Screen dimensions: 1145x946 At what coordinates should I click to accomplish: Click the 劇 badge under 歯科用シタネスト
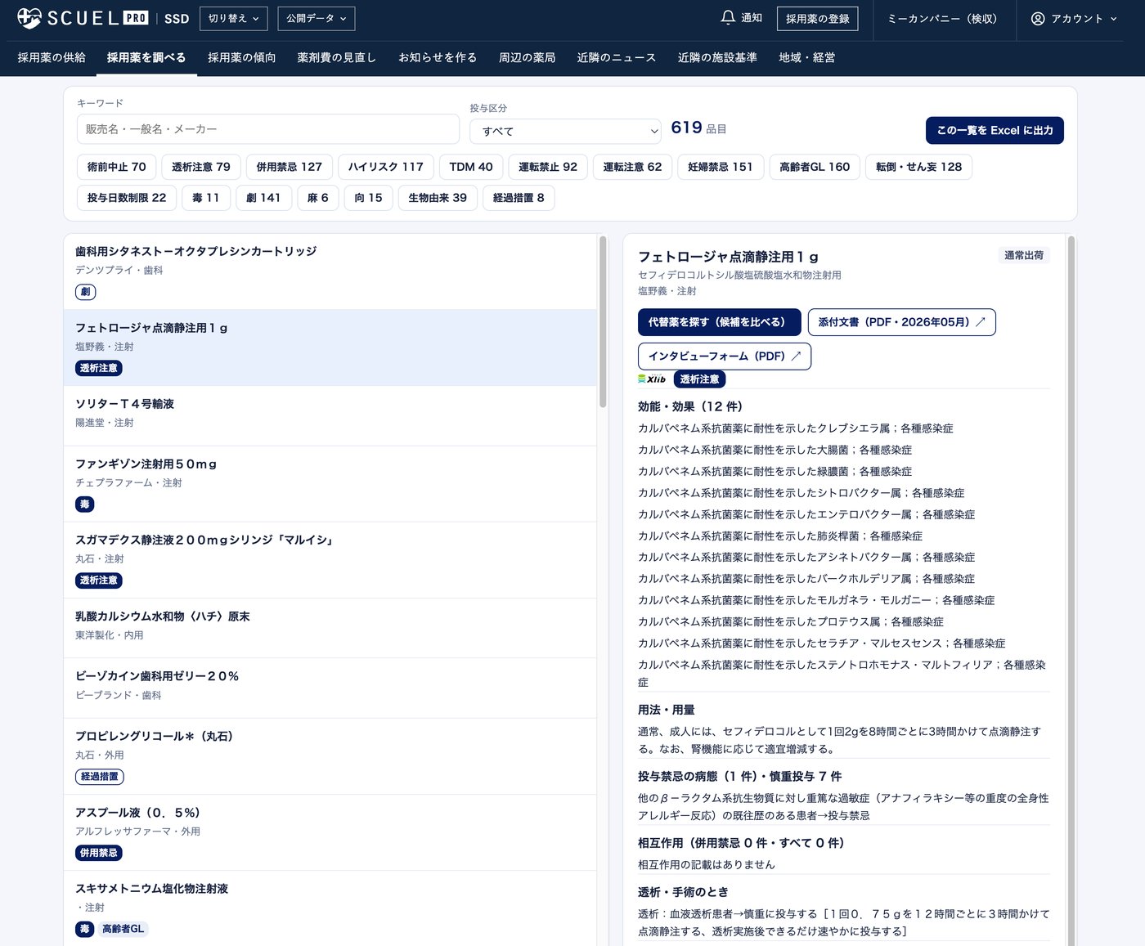(x=86, y=292)
